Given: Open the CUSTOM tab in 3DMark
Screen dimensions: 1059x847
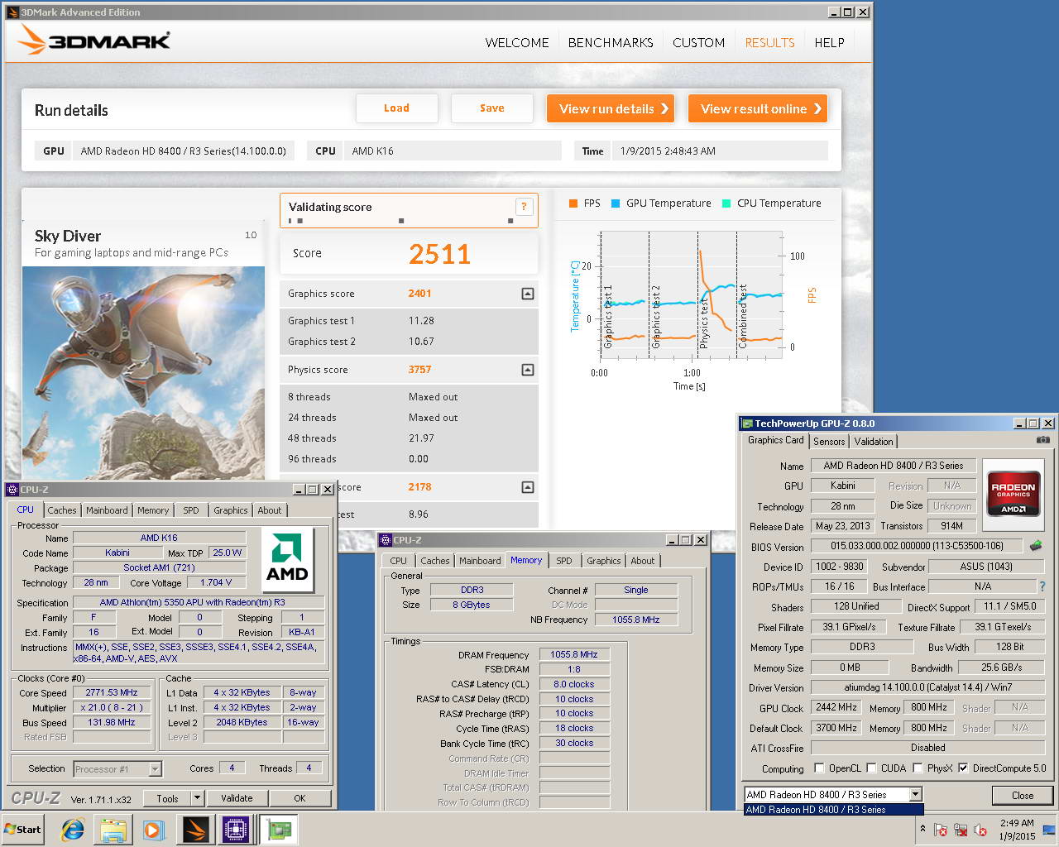Looking at the screenshot, I should tap(698, 43).
